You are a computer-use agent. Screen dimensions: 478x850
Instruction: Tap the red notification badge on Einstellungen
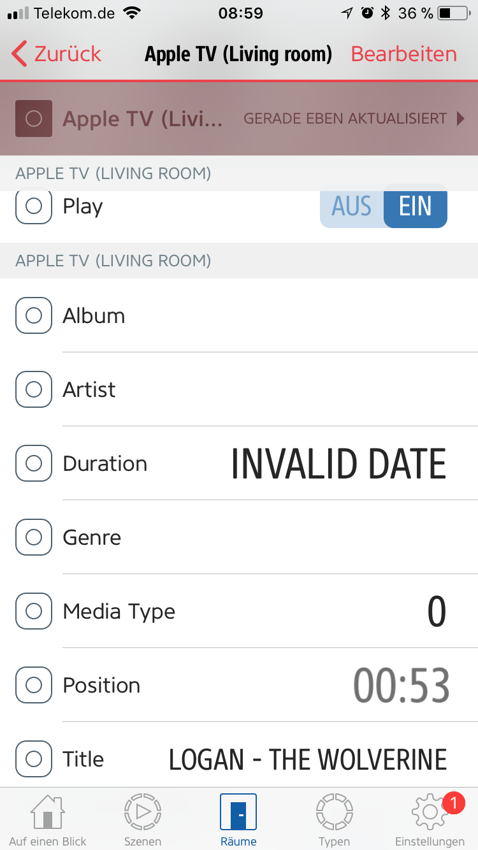pos(453,803)
